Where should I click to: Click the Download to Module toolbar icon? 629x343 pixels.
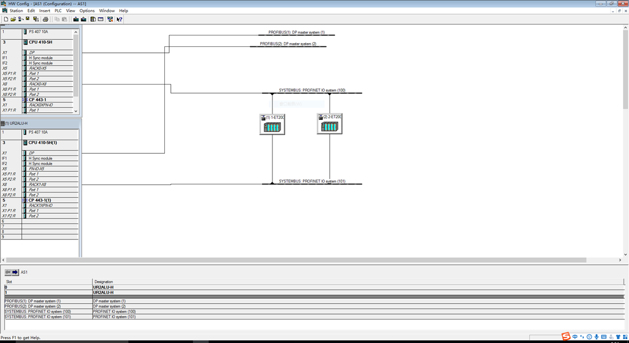pos(76,19)
